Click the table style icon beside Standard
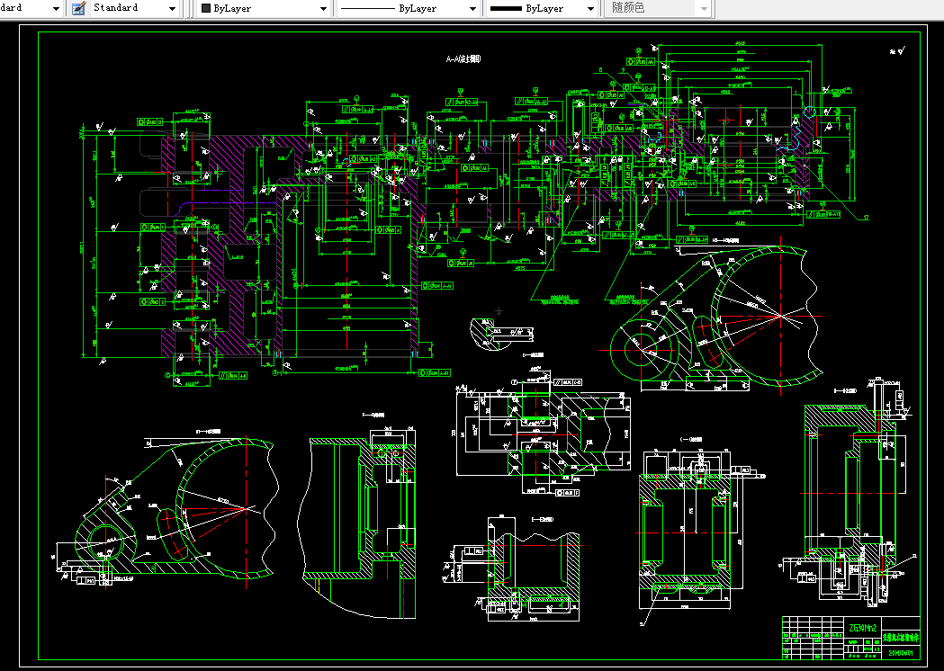944x671 pixels. click(78, 8)
